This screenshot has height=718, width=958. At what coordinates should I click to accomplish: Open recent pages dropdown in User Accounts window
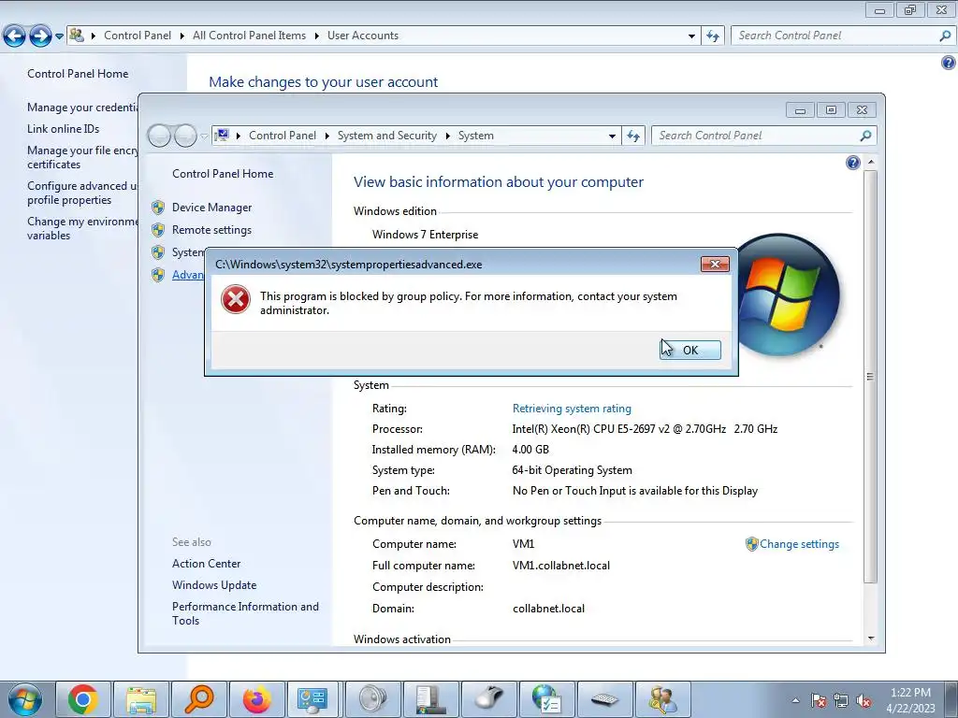click(x=59, y=36)
